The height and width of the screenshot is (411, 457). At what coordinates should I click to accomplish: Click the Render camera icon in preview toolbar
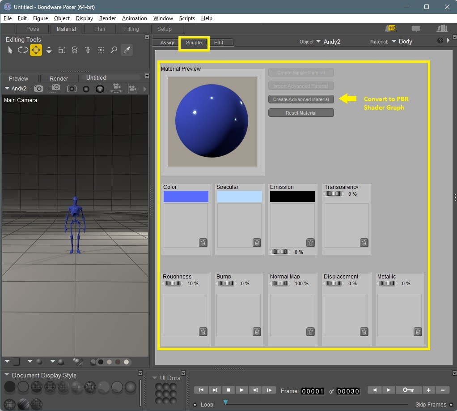coord(39,89)
